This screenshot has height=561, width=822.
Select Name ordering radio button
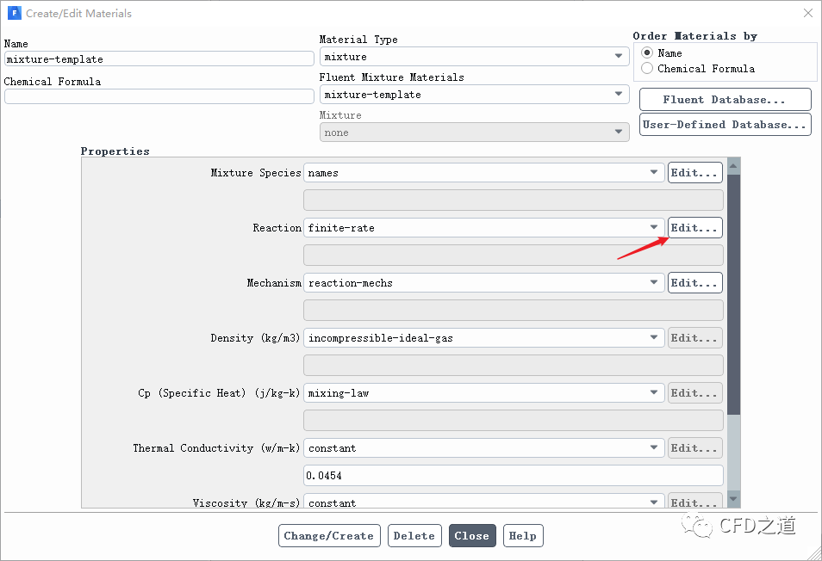pos(647,52)
